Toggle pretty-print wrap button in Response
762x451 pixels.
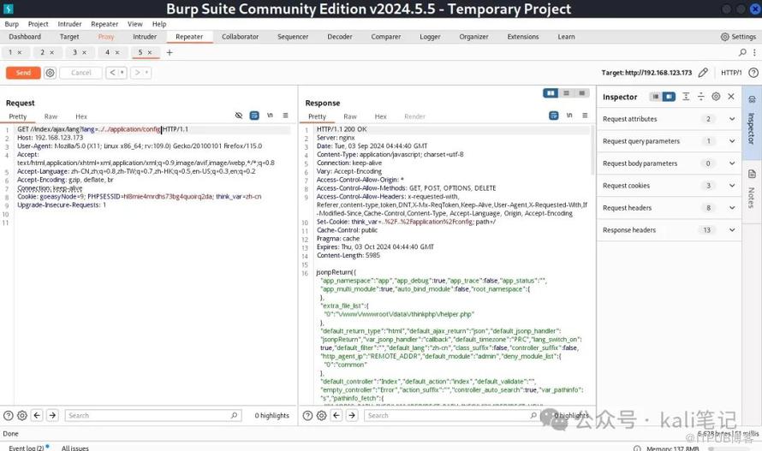click(x=554, y=116)
